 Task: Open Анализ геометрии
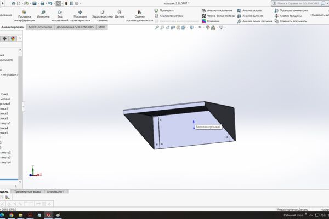coord(169,16)
